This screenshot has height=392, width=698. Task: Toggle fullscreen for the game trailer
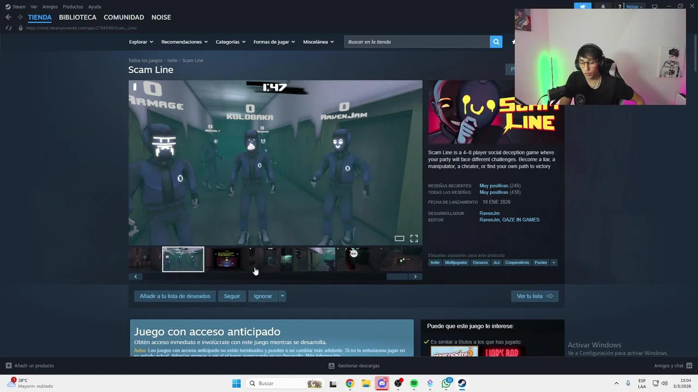(x=414, y=238)
